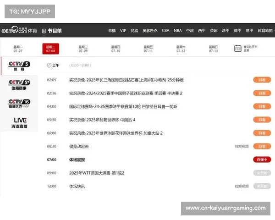Viewport: 275px width, 220px height.
Task: Open the 竞猜 nav item
Action: click(x=134, y=31)
